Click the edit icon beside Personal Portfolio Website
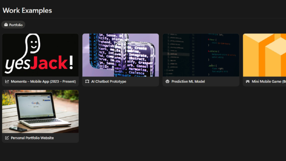The height and width of the screenshot is (161, 286). 7,138
